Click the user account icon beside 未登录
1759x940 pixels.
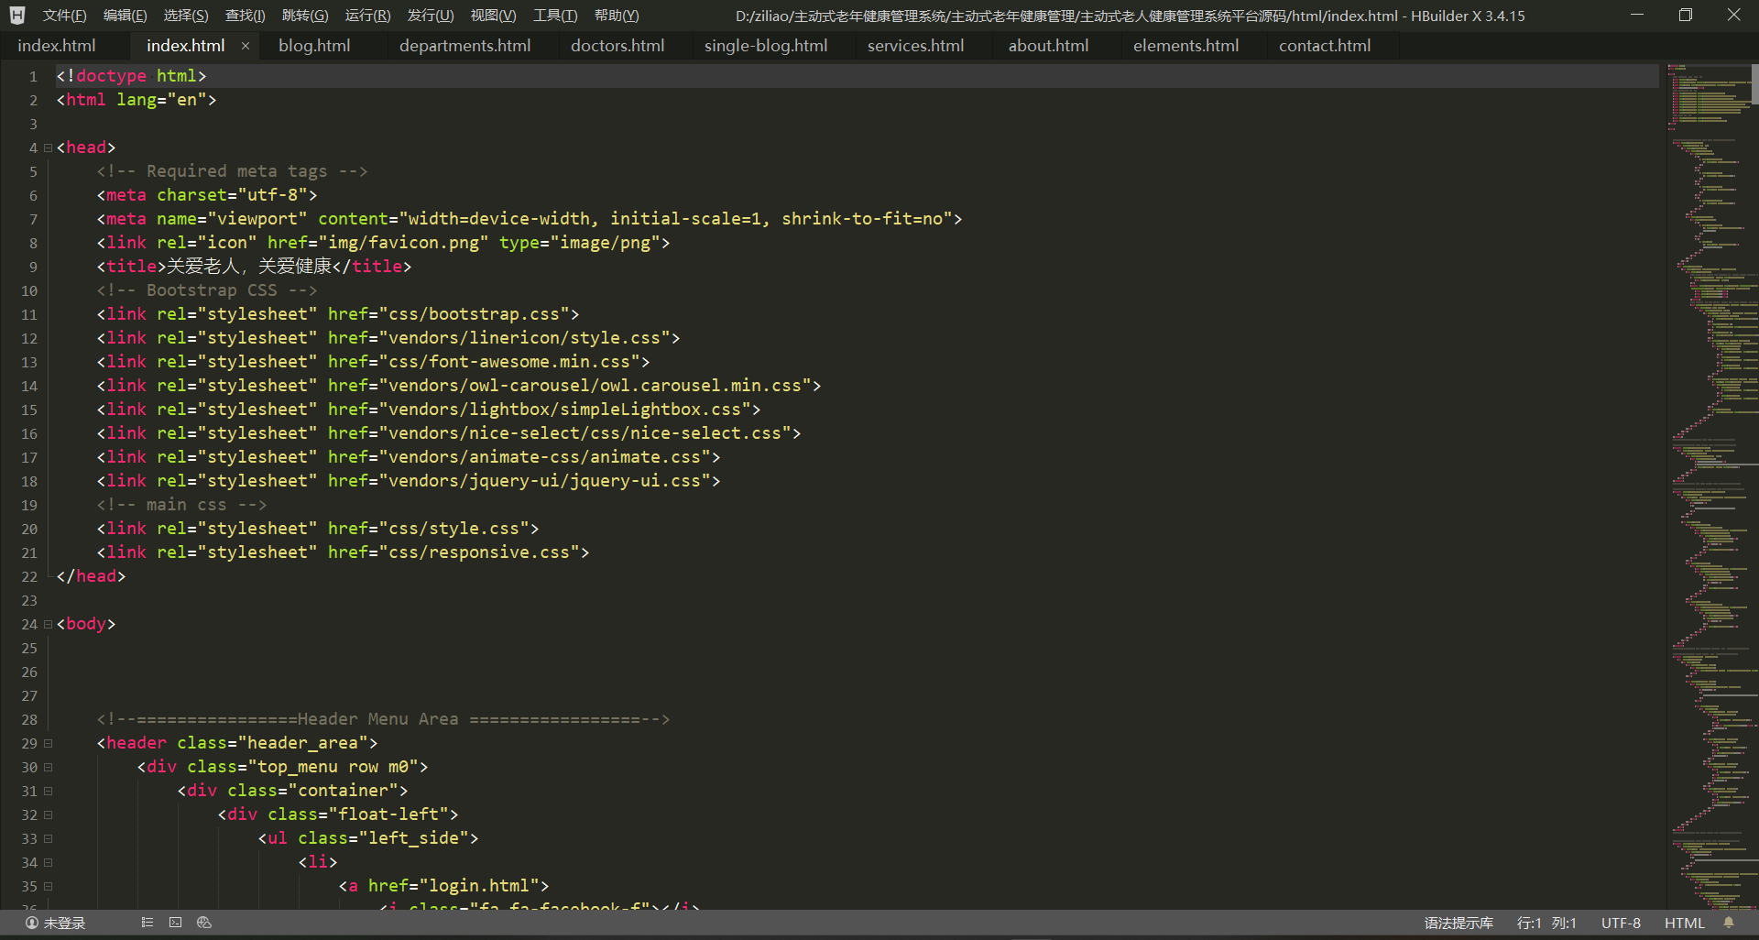pos(31,923)
